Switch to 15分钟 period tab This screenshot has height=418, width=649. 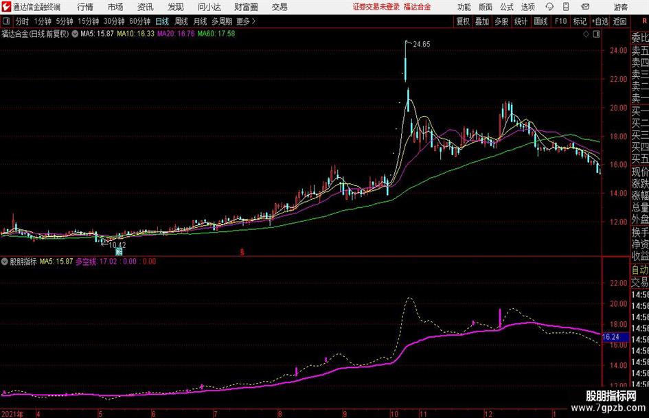tap(89, 21)
